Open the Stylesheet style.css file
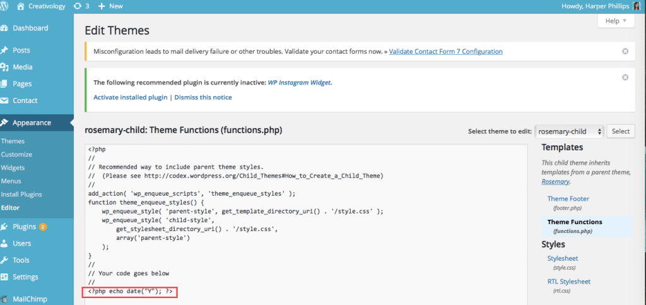This screenshot has height=305, width=646. coord(563,258)
